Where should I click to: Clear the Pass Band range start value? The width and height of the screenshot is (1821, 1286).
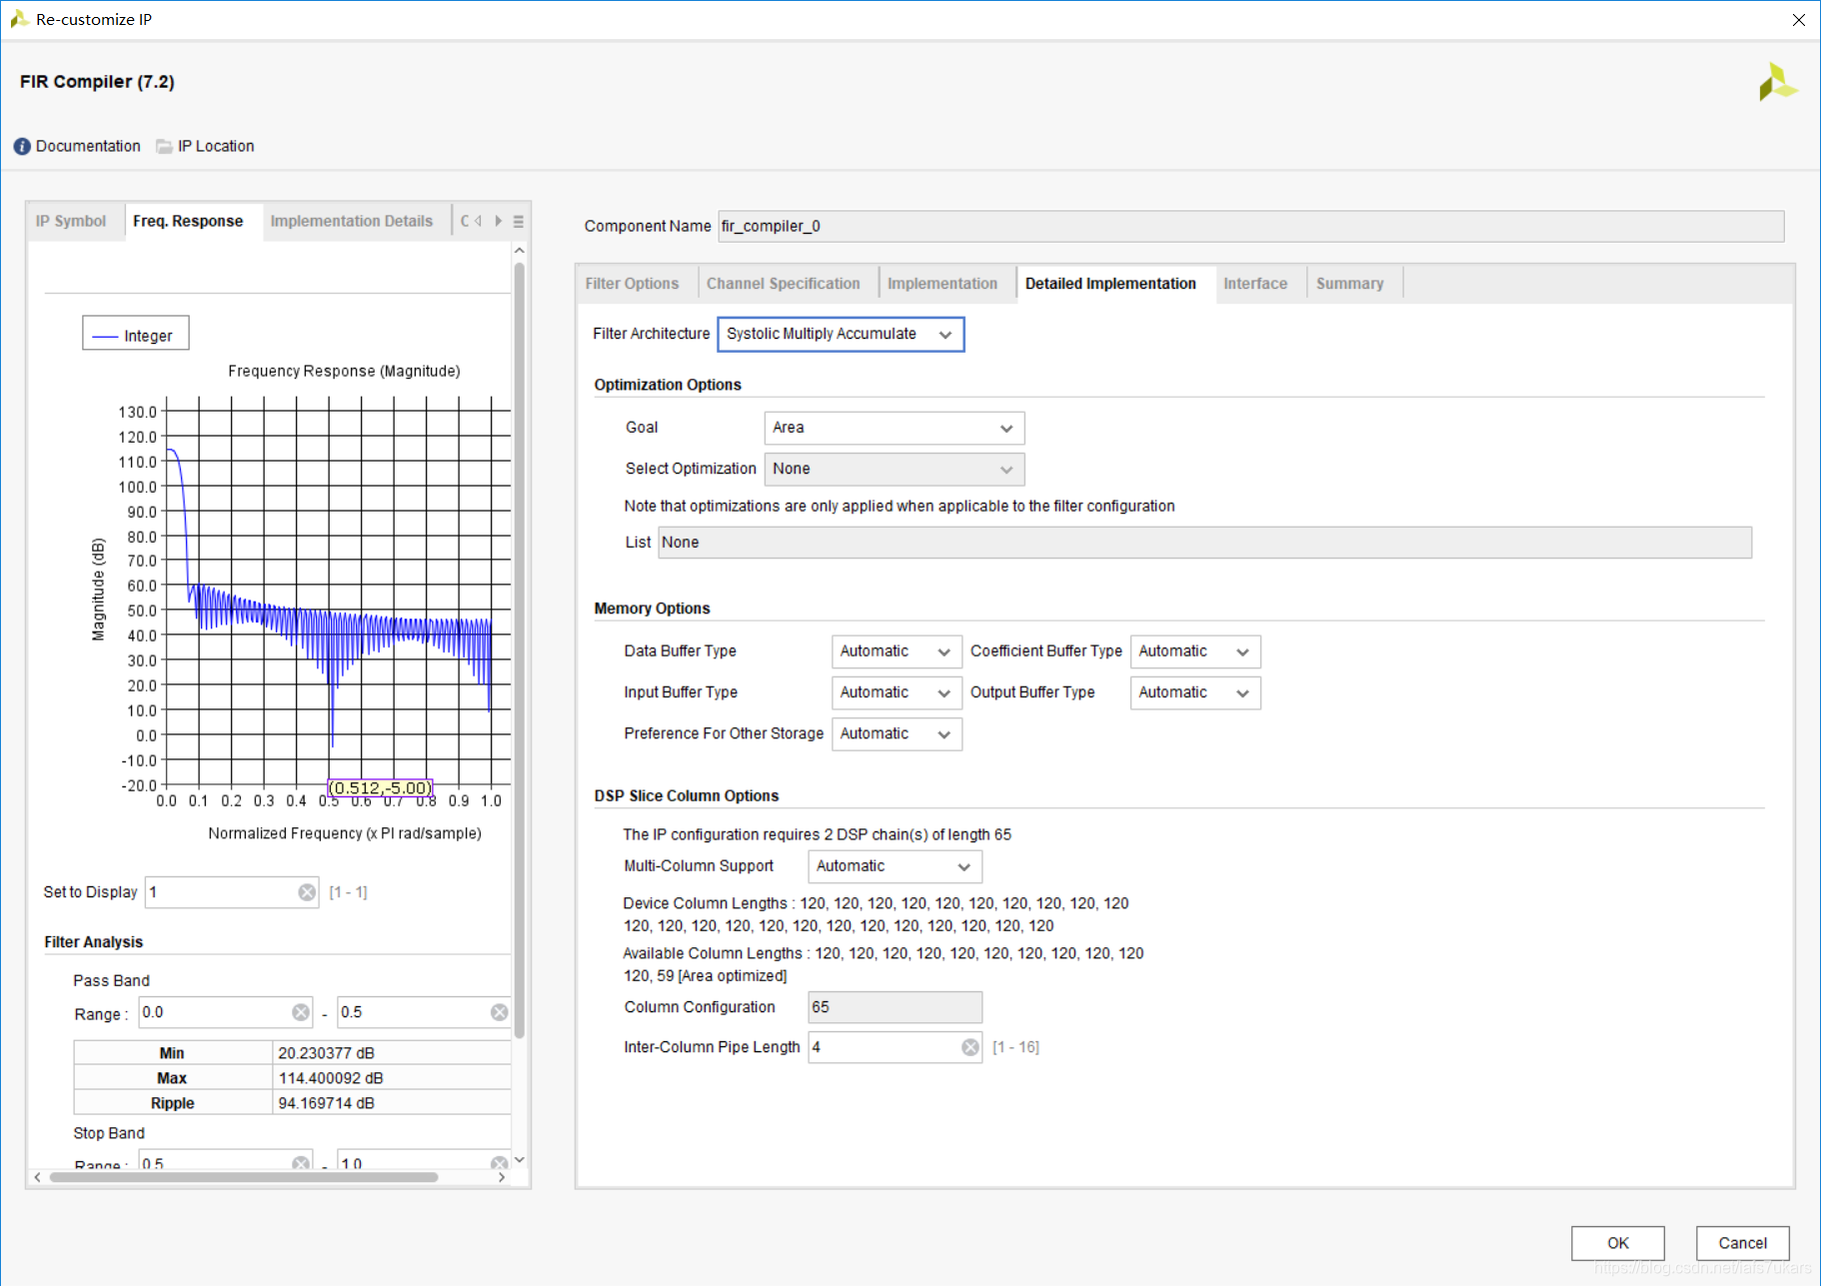pyautogui.click(x=301, y=1012)
